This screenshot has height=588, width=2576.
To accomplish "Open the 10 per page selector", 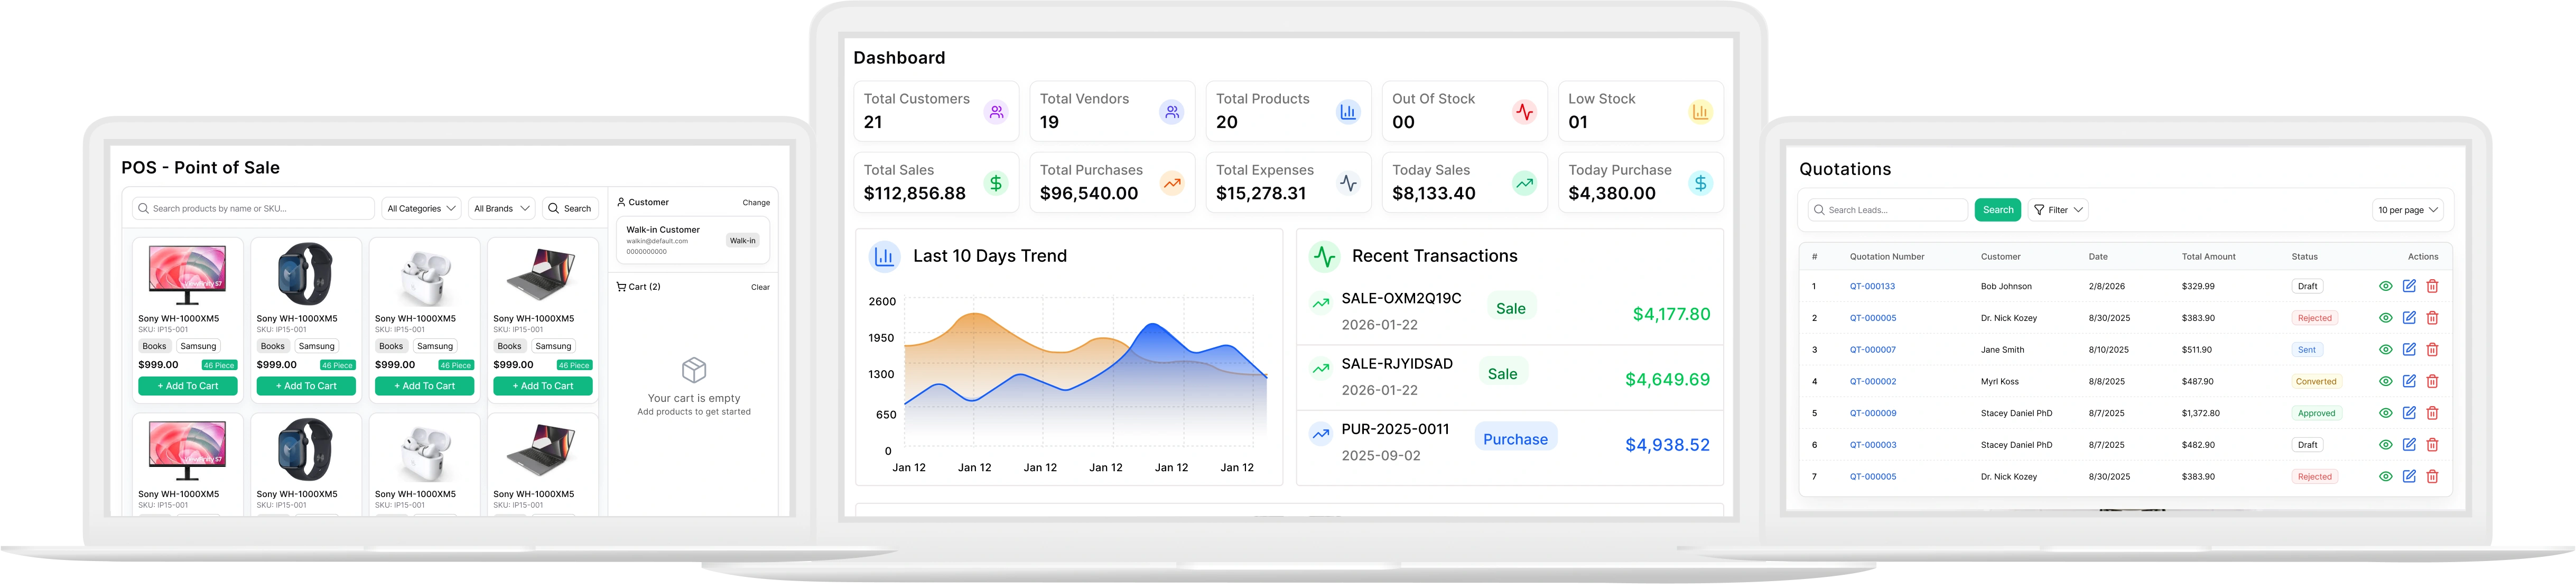I will [2407, 210].
